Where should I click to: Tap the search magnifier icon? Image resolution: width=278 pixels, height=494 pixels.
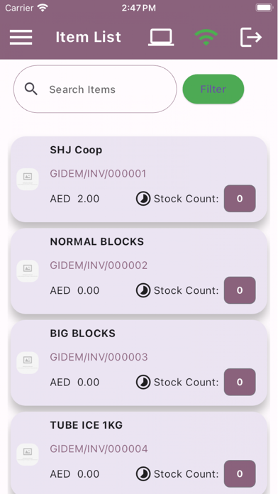(31, 89)
